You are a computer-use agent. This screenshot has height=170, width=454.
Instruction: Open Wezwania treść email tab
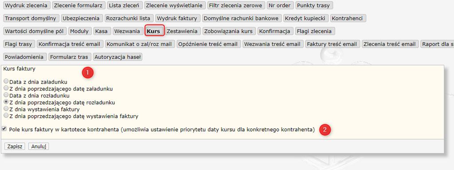[273, 44]
